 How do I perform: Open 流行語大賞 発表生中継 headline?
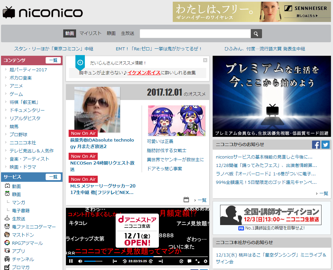click(x=265, y=49)
